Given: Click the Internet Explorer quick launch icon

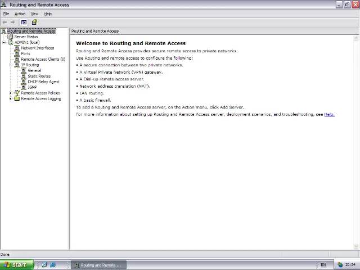Looking at the screenshot, I should point(53,265).
